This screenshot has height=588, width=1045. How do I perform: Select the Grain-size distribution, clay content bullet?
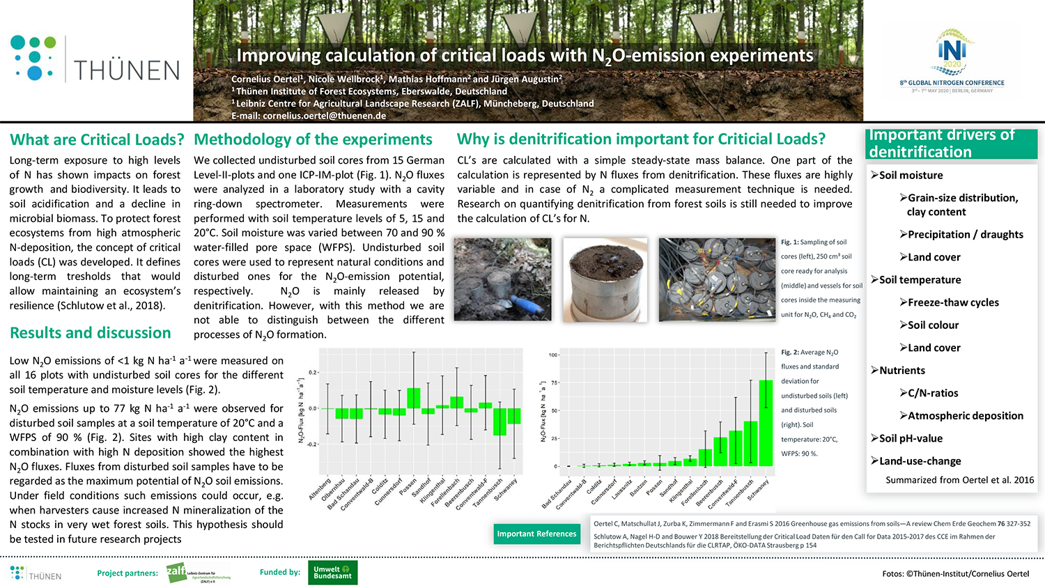click(x=959, y=205)
